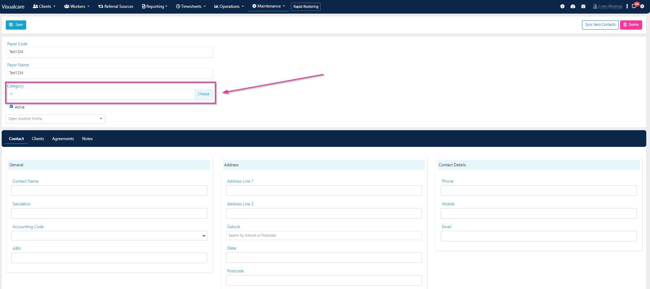Delete this payer
The height and width of the screenshot is (289, 650).
click(631, 25)
